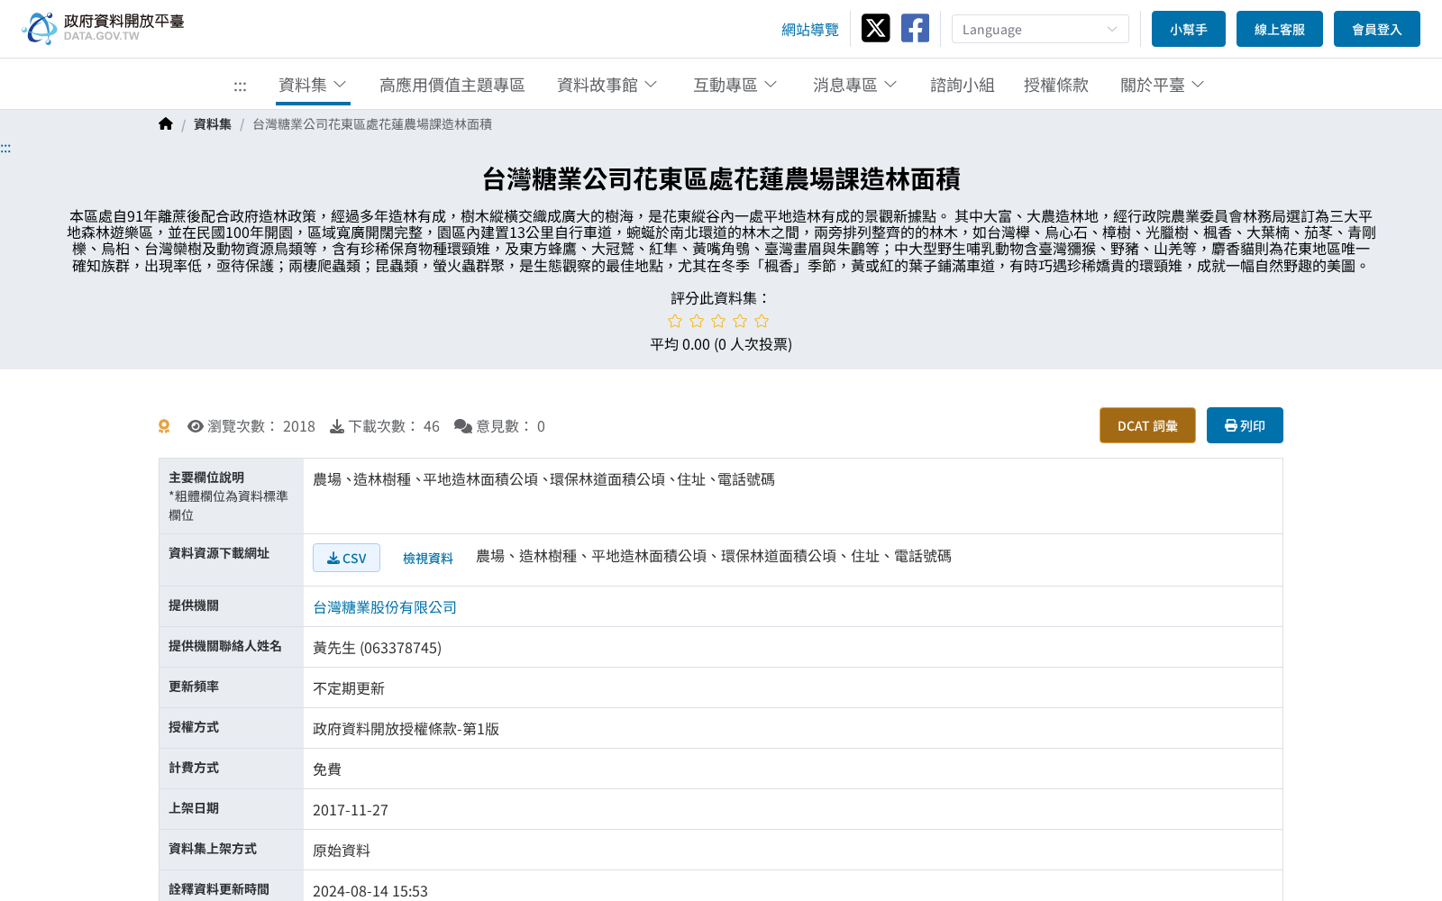Click 資料集 in the breadcrumb

(213, 124)
